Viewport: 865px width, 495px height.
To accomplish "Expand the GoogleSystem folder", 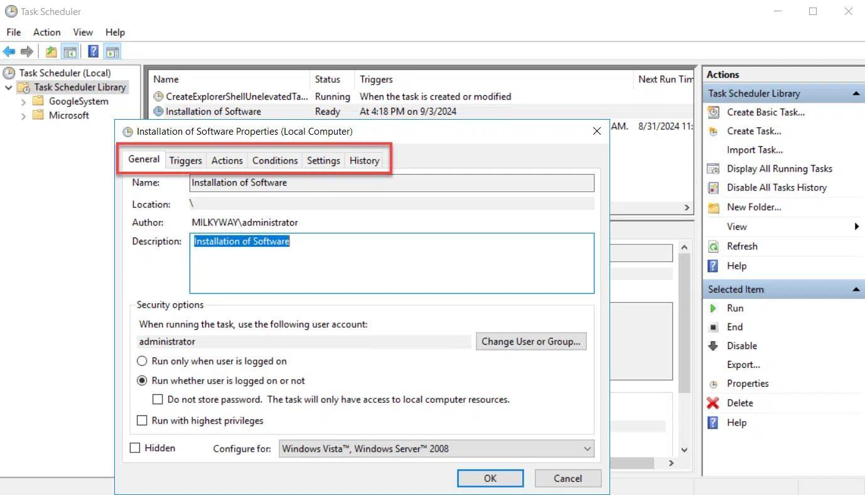I will point(23,101).
